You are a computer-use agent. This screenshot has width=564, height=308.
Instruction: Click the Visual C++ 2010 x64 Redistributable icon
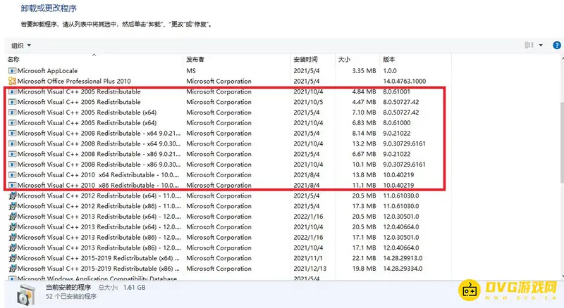(x=12, y=175)
